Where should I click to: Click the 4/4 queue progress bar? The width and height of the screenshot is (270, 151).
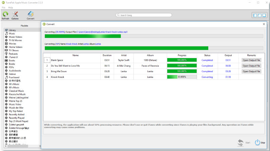154,48
